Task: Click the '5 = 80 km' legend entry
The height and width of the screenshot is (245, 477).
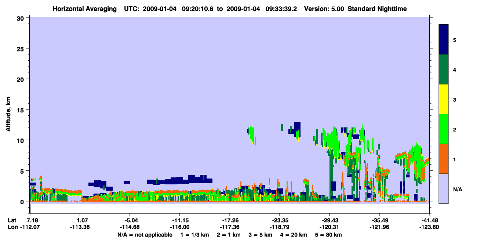Action: pos(329,235)
